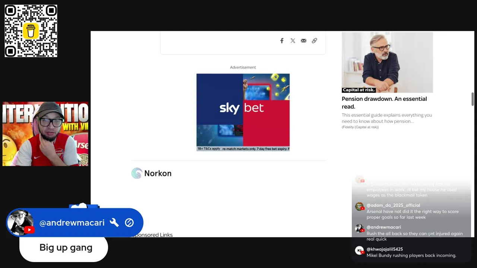Copy article link icon
The height and width of the screenshot is (268, 477).
315,41
